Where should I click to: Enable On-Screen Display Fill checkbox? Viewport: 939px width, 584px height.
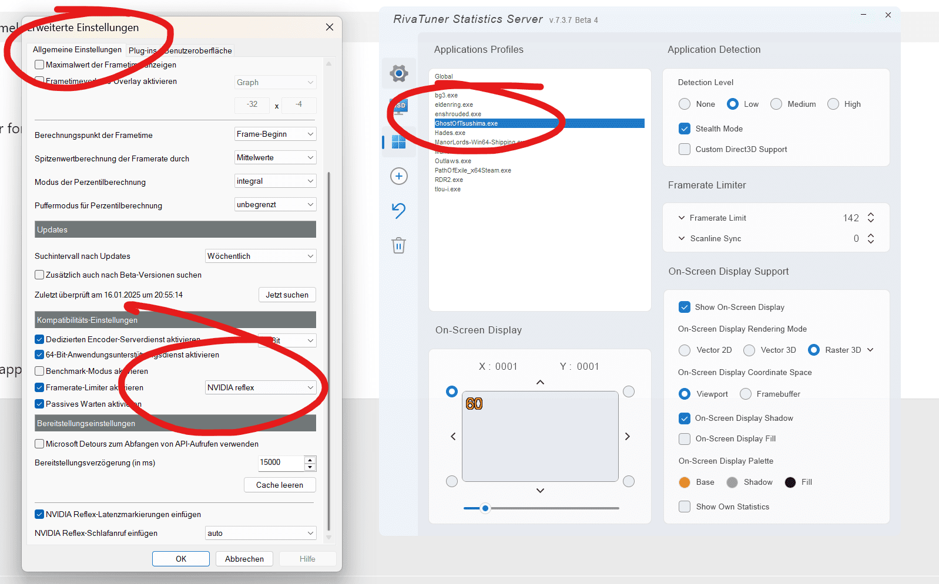[685, 439]
